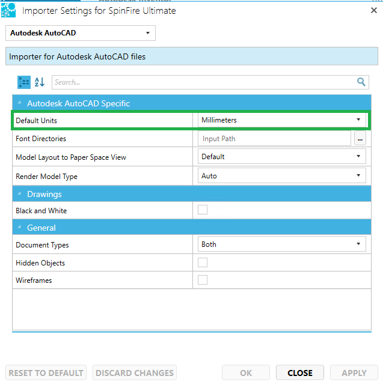This screenshot has height=385, width=383.
Task: Click the Reset to Default button
Action: click(46, 373)
